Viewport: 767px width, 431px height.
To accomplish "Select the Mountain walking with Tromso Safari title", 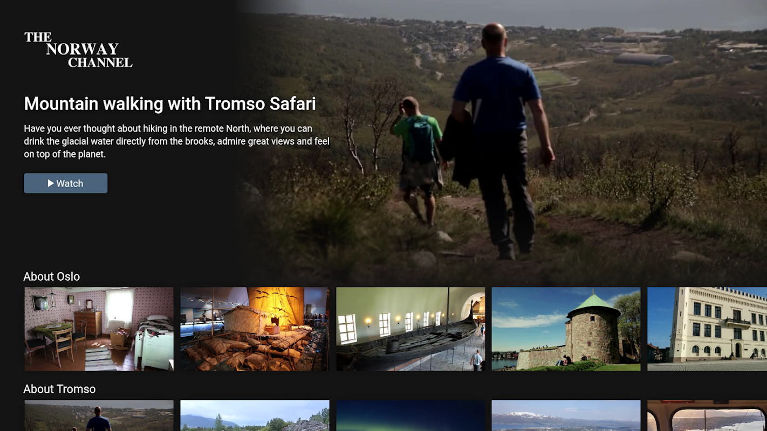I will [x=170, y=103].
